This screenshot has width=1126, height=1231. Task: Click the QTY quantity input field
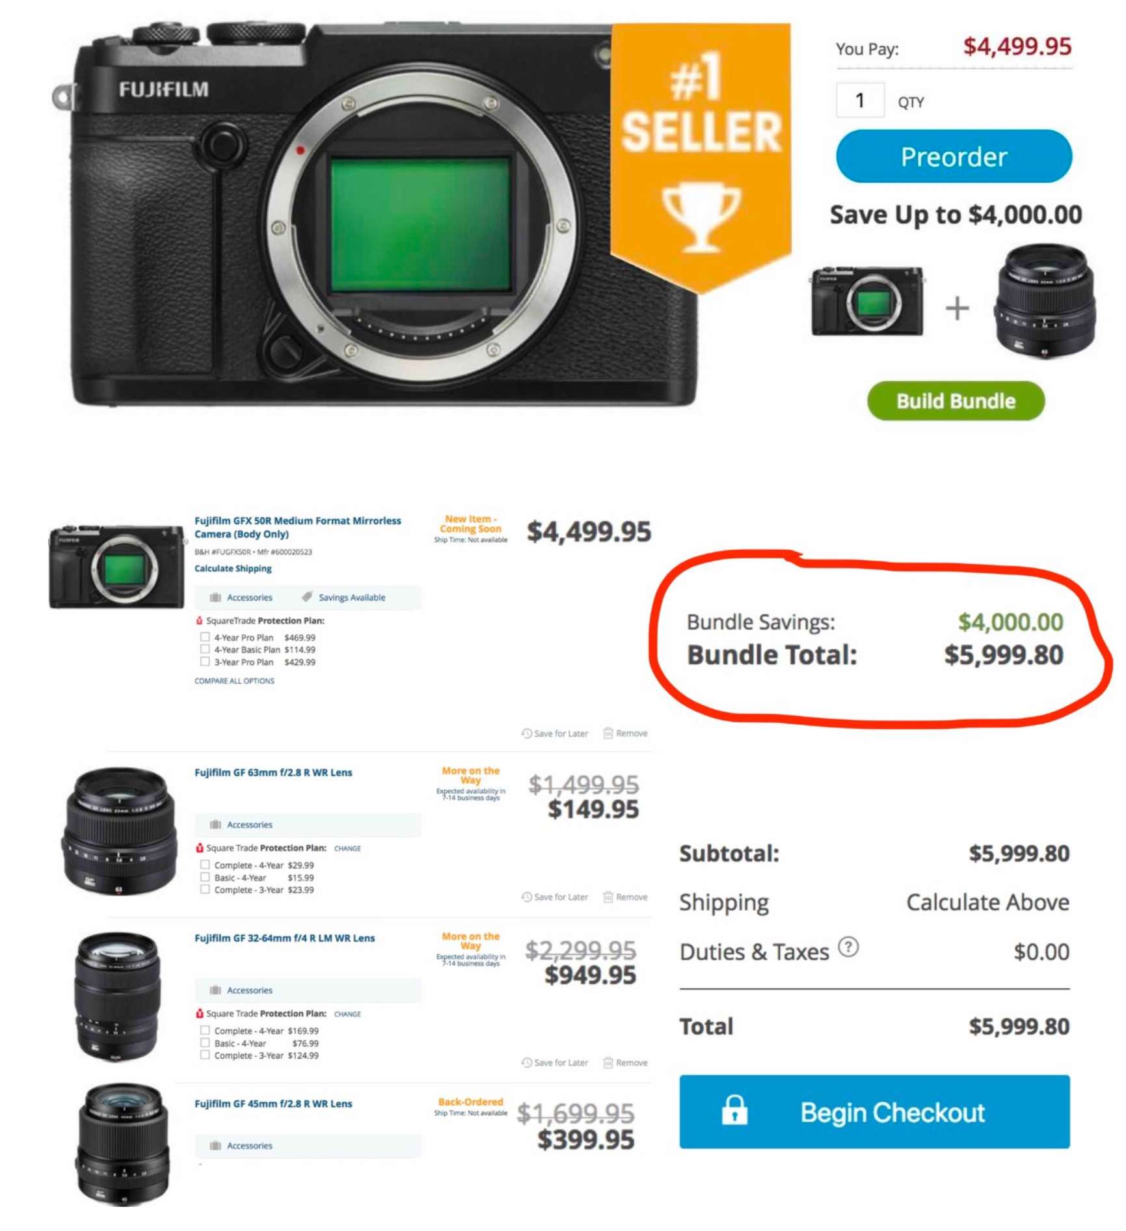(x=860, y=100)
